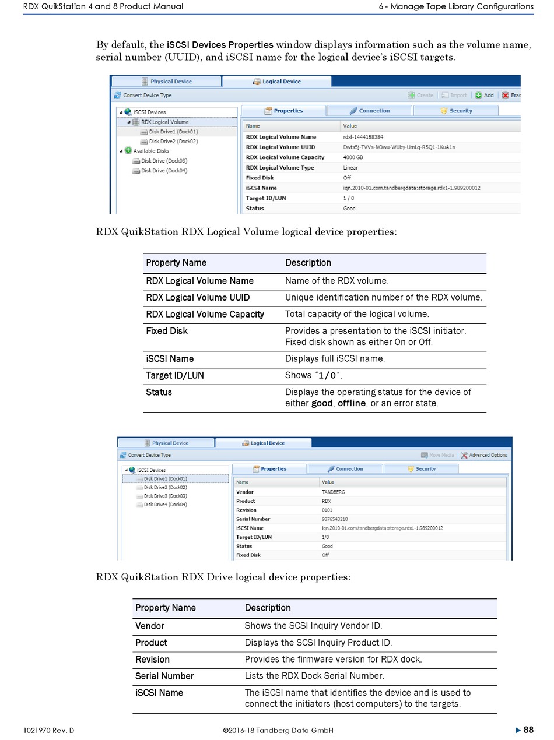The height and width of the screenshot is (740, 554).
Task: Collapse iSCSI Devices tree in lower screenshot
Action: pyautogui.click(x=126, y=470)
